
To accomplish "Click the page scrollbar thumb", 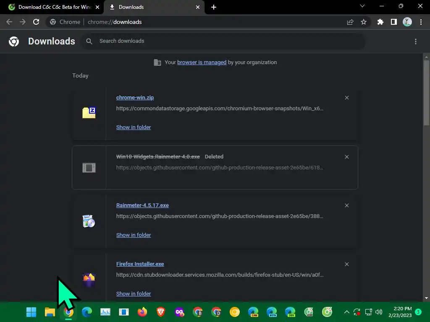I will 426,93.
